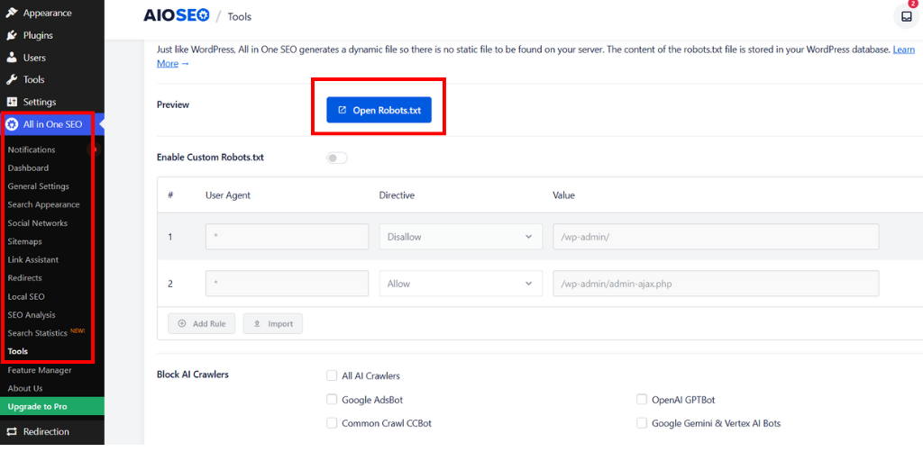Click the Open Robots.txt button
Screen dimensions: 923x461
click(379, 110)
